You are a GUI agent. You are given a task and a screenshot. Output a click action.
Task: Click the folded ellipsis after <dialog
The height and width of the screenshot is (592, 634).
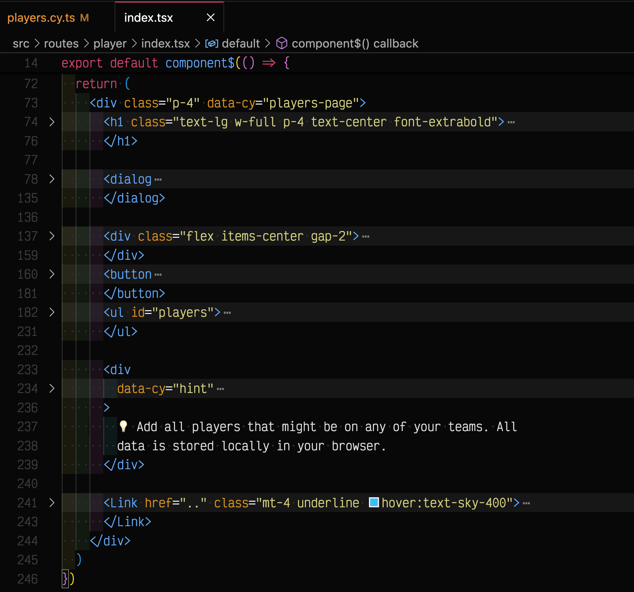[158, 179]
